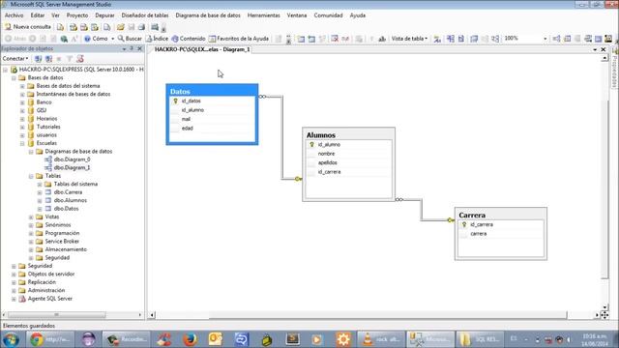The width and height of the screenshot is (619, 348).
Task: Click the open file folder icon in main toolbar
Action: [120, 27]
